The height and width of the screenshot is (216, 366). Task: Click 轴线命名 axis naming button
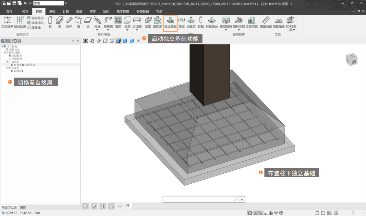(x=36, y=23)
